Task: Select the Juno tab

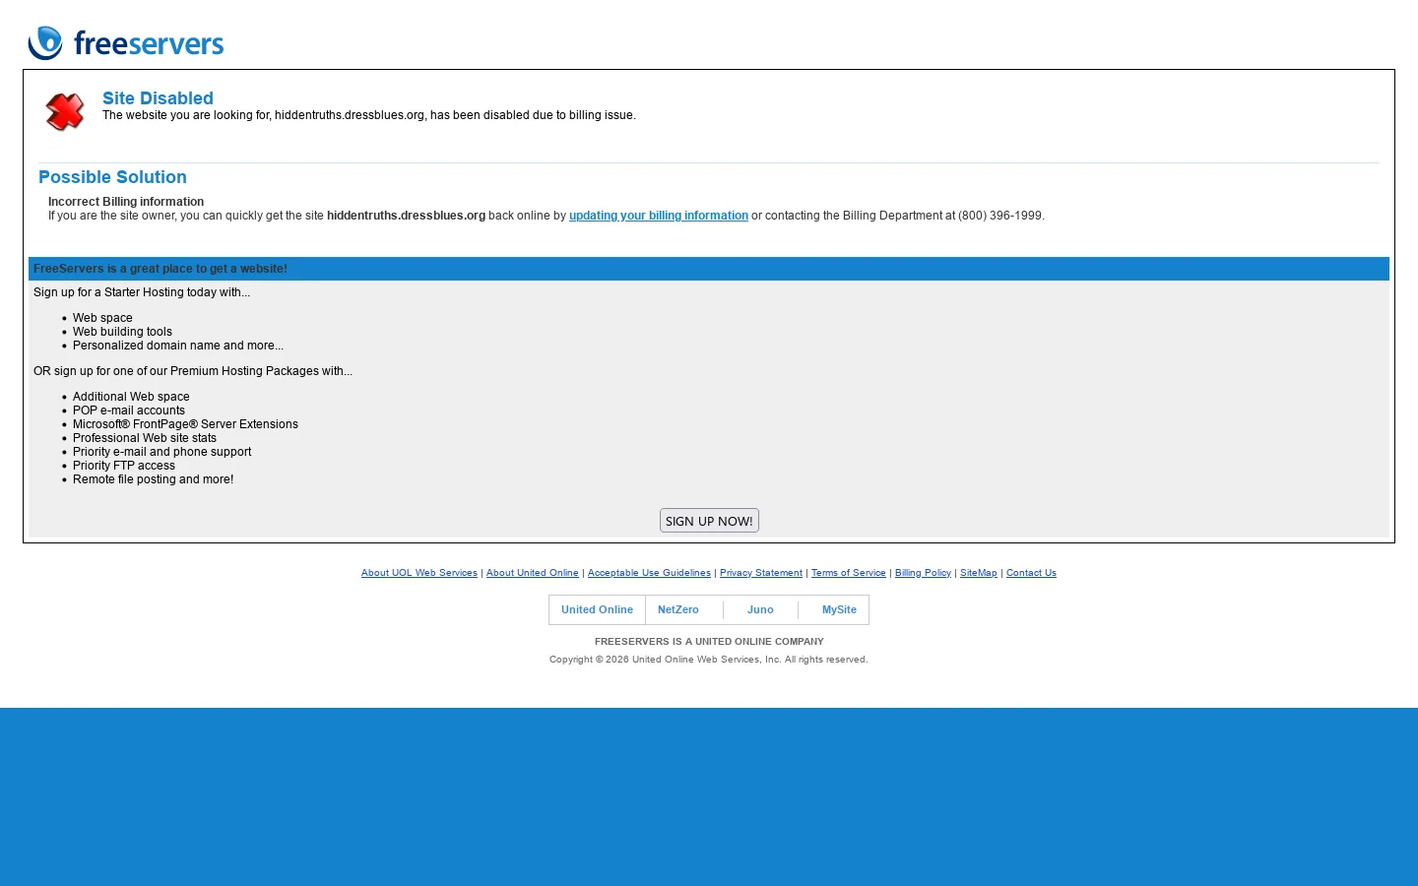Action: [x=760, y=609]
